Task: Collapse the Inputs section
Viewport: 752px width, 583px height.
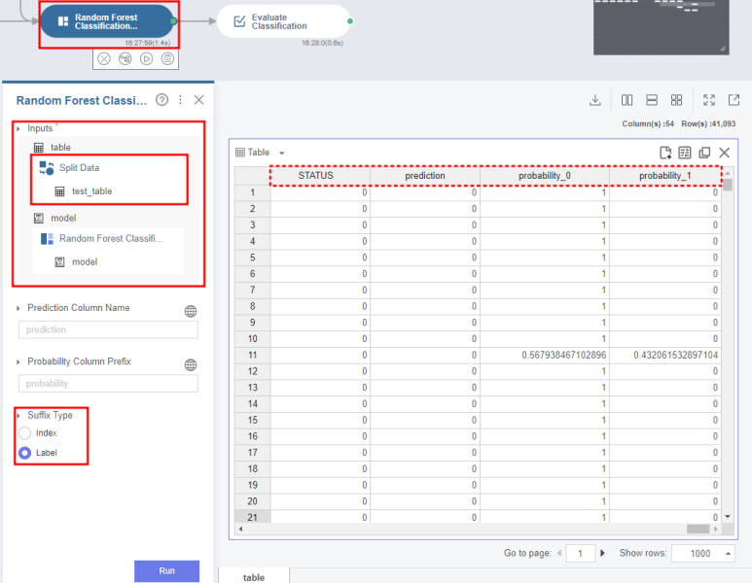Action: (x=18, y=128)
